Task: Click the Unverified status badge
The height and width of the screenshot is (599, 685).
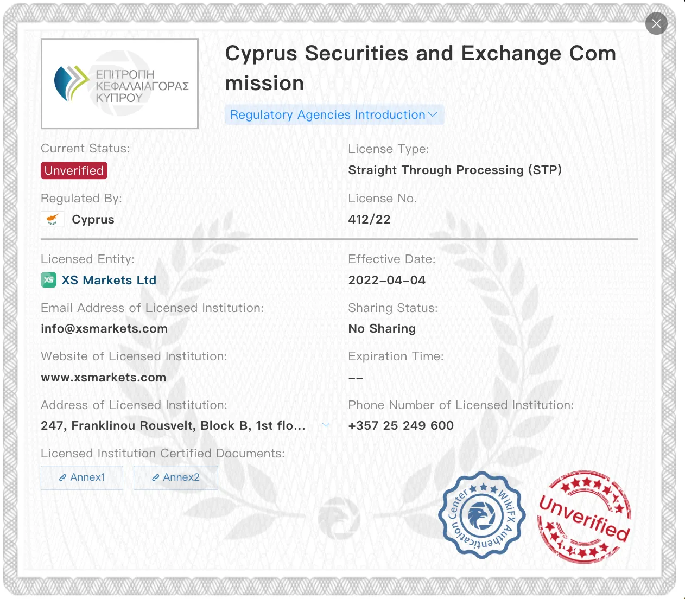Action: pos(74,170)
